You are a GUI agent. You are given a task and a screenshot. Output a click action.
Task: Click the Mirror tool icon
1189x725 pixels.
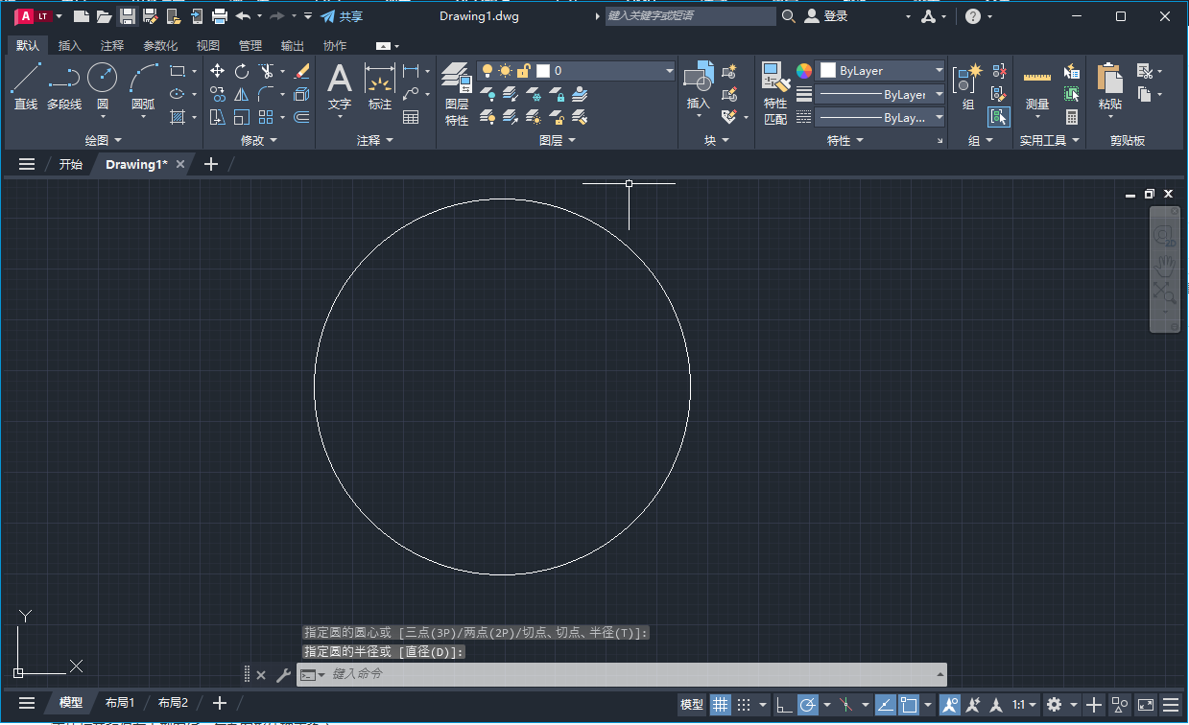click(x=241, y=94)
